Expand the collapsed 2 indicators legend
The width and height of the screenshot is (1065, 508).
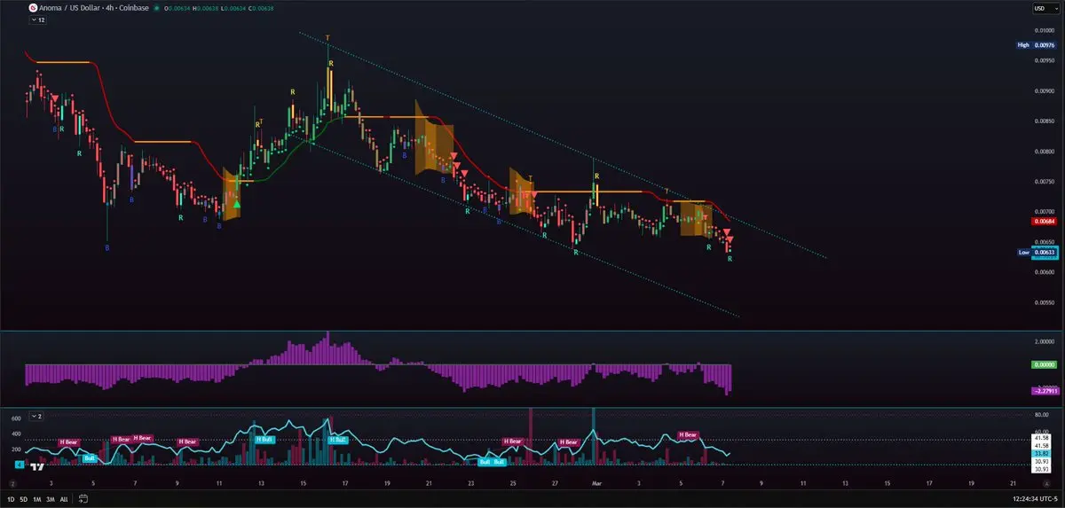(x=36, y=415)
